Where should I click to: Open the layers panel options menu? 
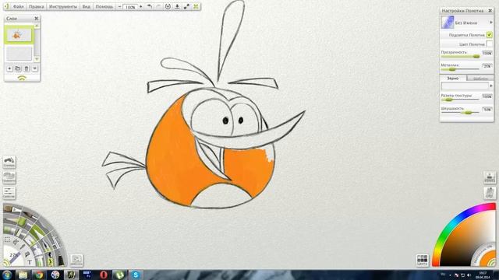point(34,68)
